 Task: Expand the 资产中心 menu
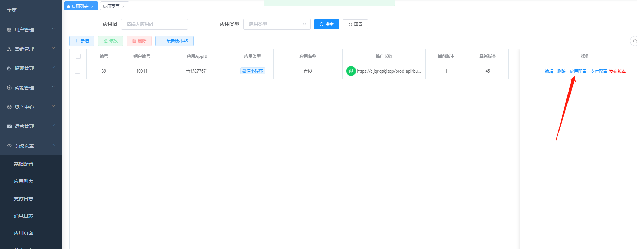[53, 106]
